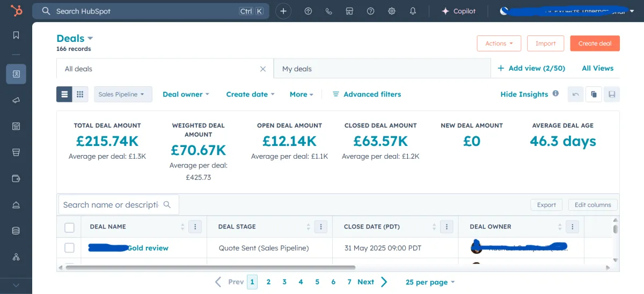Open the Content sidebar icon
644x294 pixels.
16,127
